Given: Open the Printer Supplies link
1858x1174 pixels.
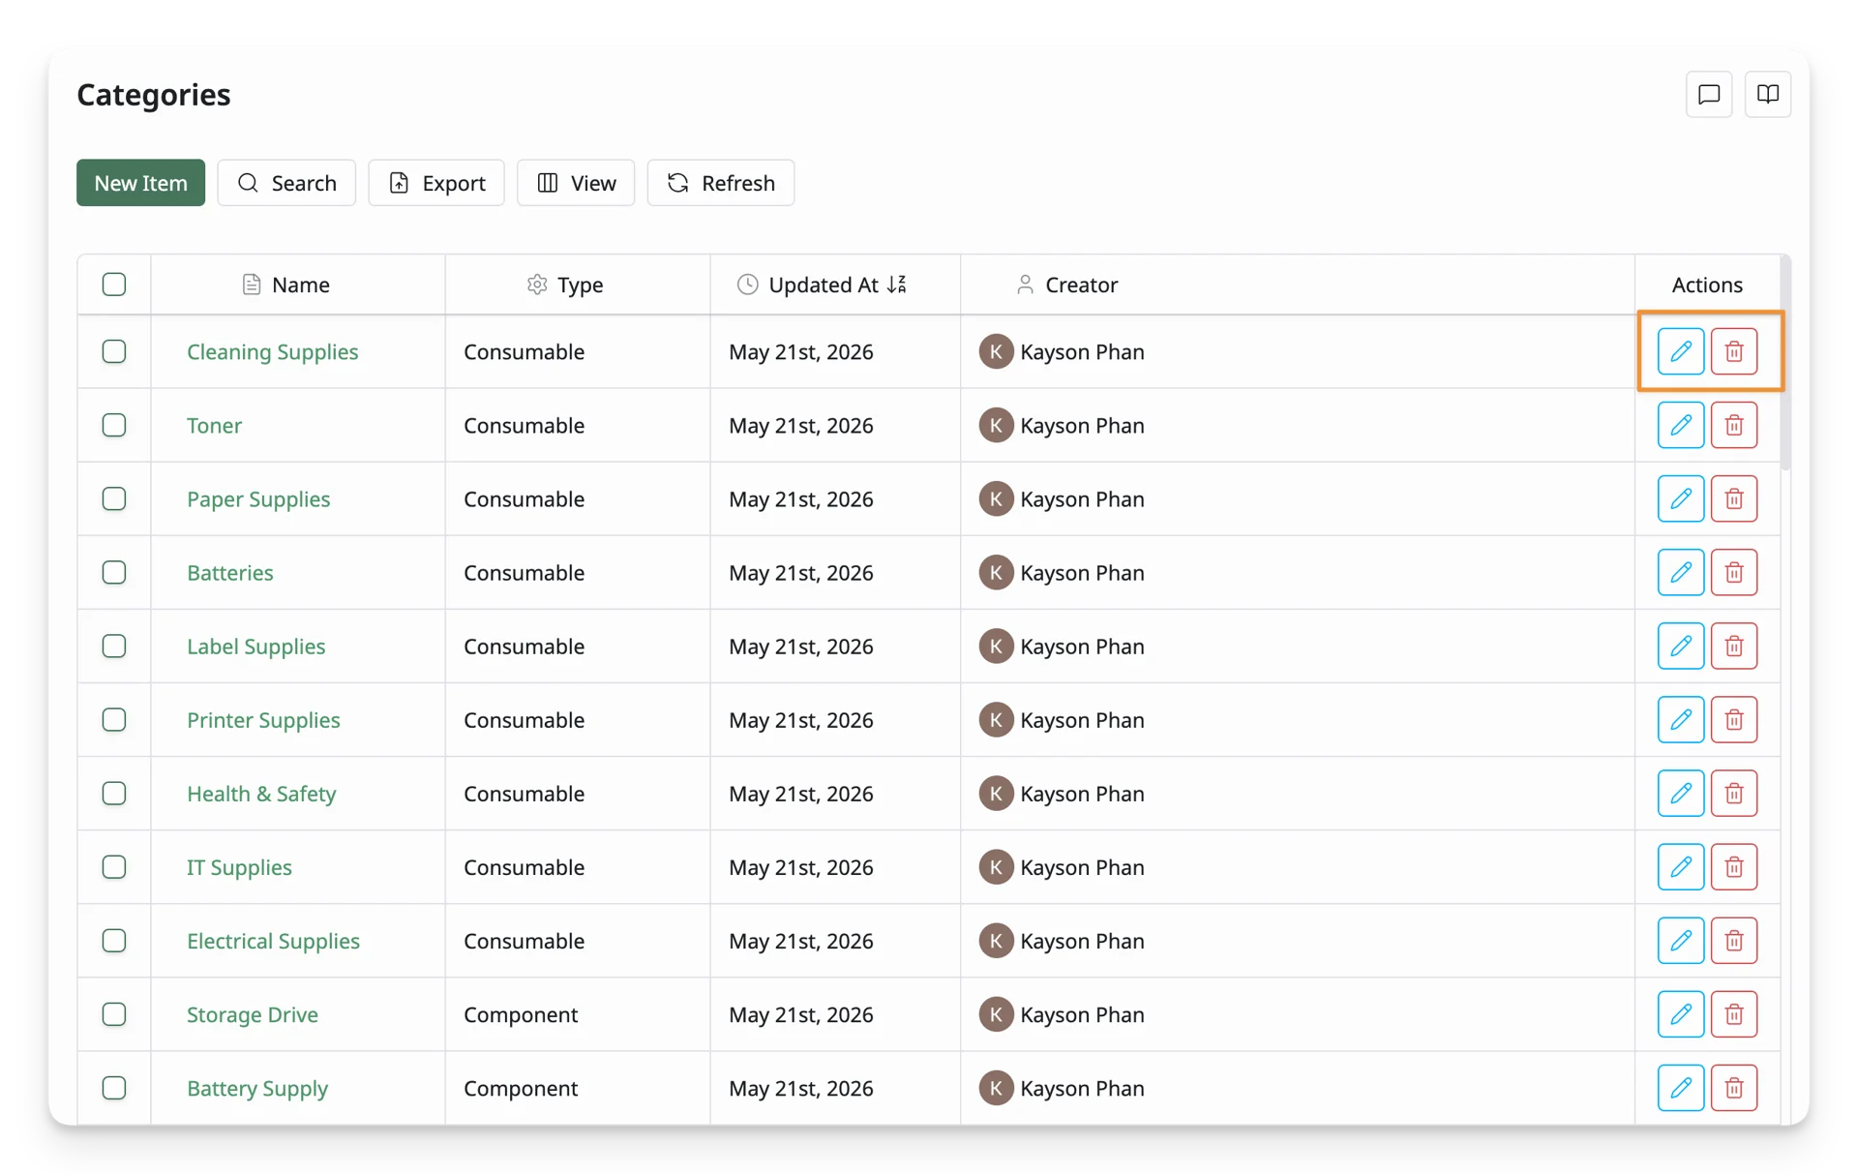Looking at the screenshot, I should coord(263,719).
